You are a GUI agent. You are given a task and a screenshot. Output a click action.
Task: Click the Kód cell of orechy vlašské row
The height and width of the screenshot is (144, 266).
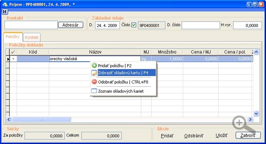33,59
